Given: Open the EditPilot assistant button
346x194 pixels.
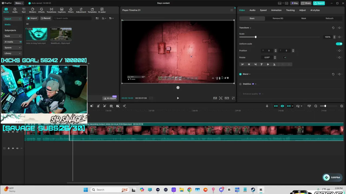Looking at the screenshot, I should click(332, 178).
